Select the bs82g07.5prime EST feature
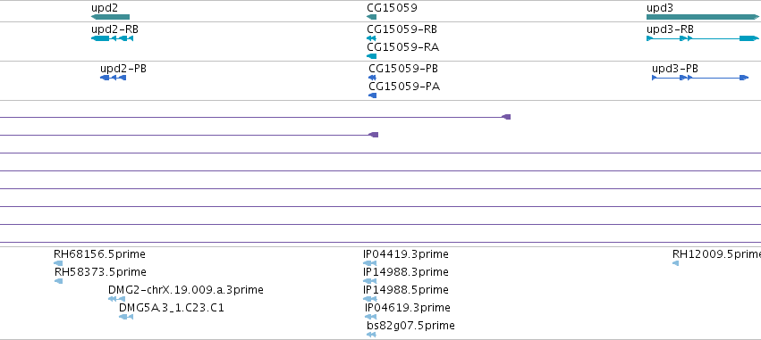 tap(371, 335)
